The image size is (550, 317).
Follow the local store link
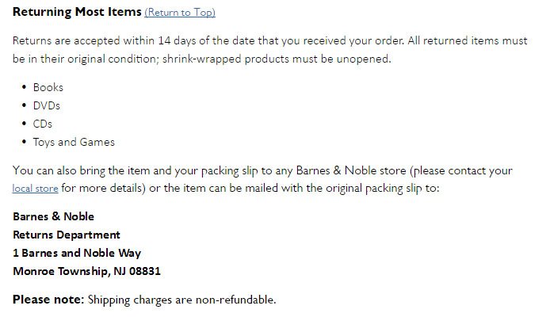pyautogui.click(x=35, y=189)
